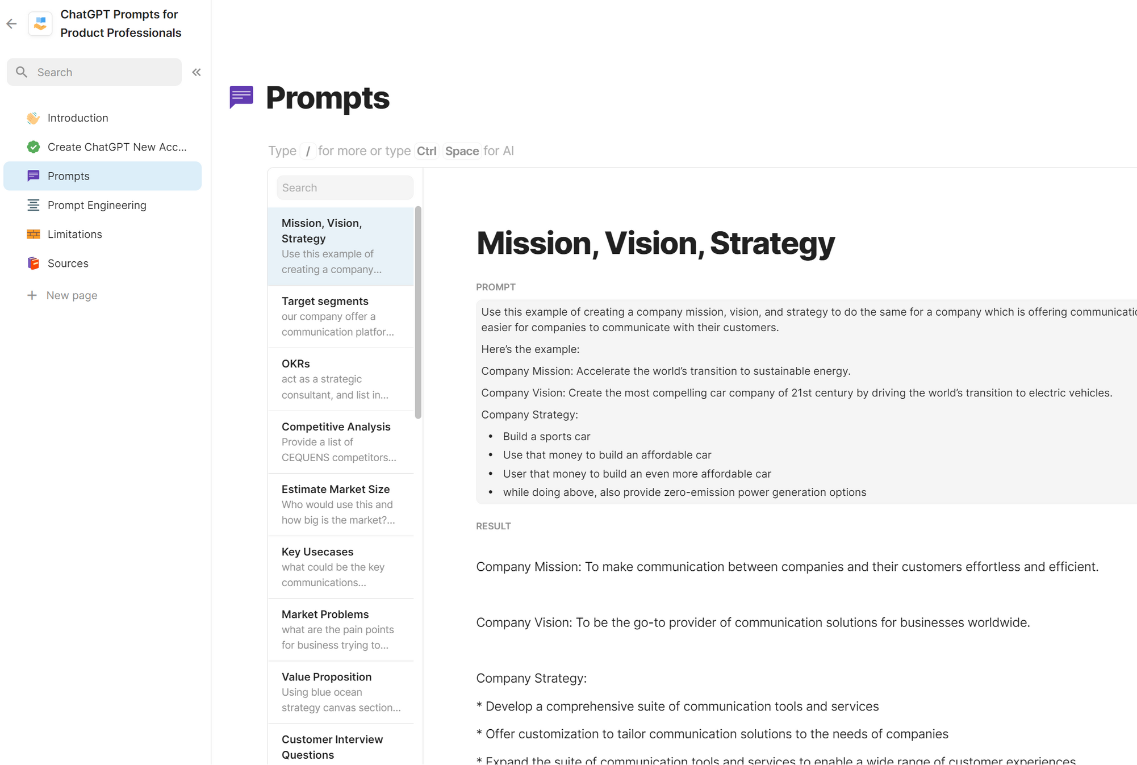Click the Mission, Vision, Strategy heading

655,243
